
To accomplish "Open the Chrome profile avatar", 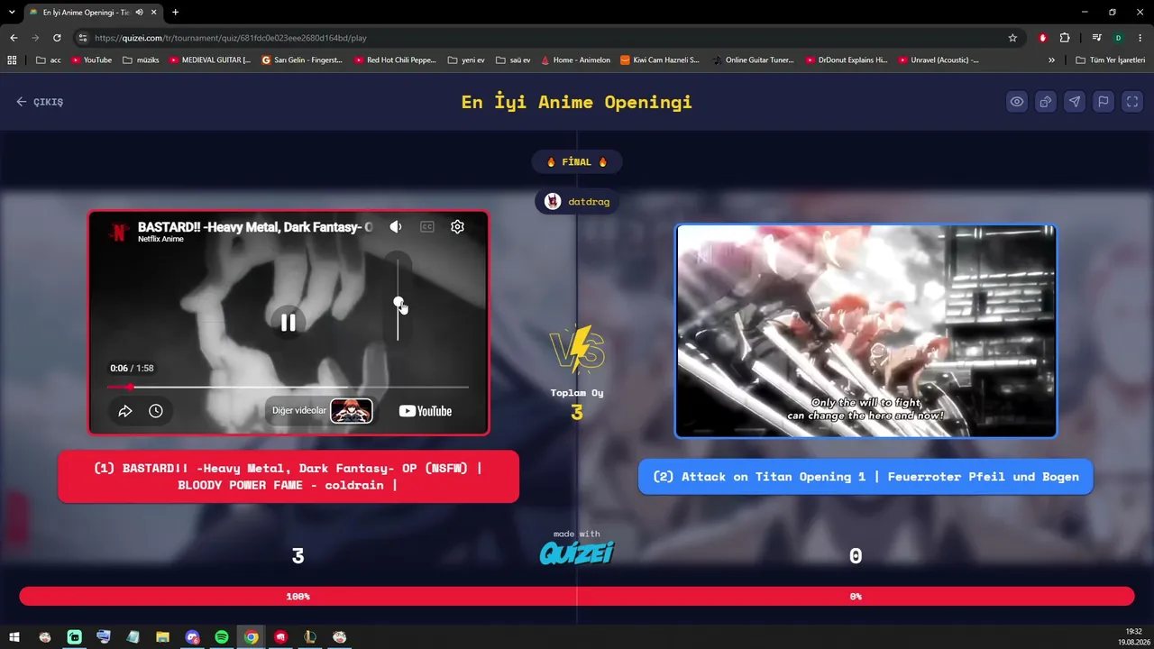I will coord(1118,38).
